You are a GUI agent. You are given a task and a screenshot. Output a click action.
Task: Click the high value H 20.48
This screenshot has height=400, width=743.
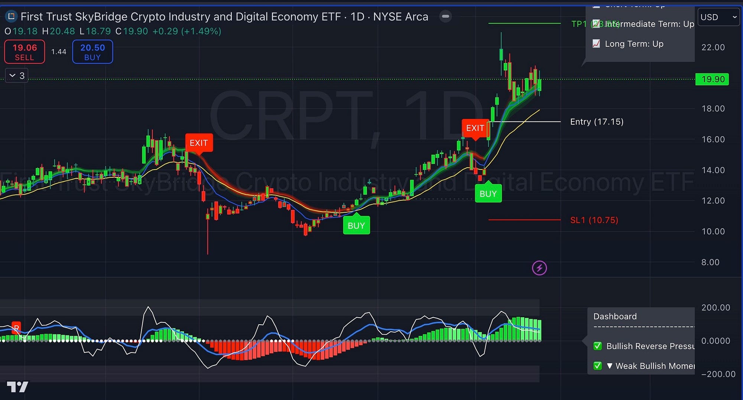(58, 31)
